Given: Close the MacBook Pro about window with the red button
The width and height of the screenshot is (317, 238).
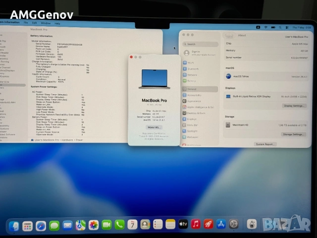Looking at the screenshot, I should pyautogui.click(x=131, y=57).
